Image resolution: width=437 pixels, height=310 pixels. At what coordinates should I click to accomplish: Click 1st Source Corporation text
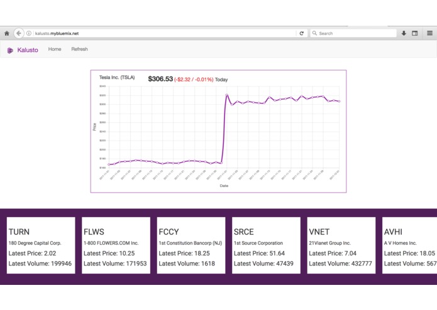(x=258, y=243)
